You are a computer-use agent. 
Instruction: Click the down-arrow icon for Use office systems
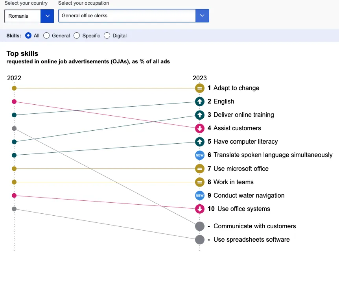point(200,209)
